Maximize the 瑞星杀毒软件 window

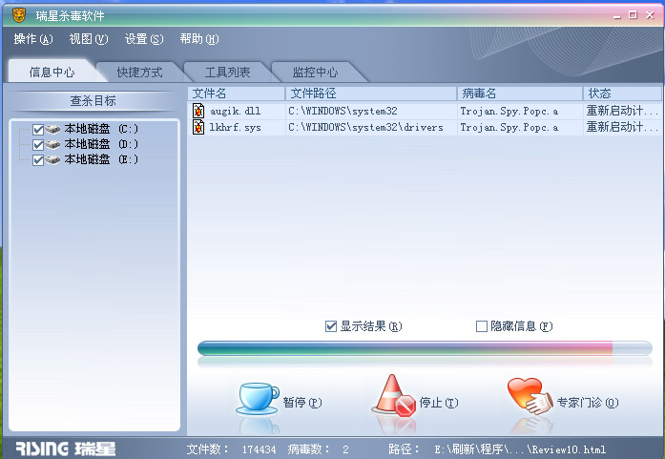[633, 15]
